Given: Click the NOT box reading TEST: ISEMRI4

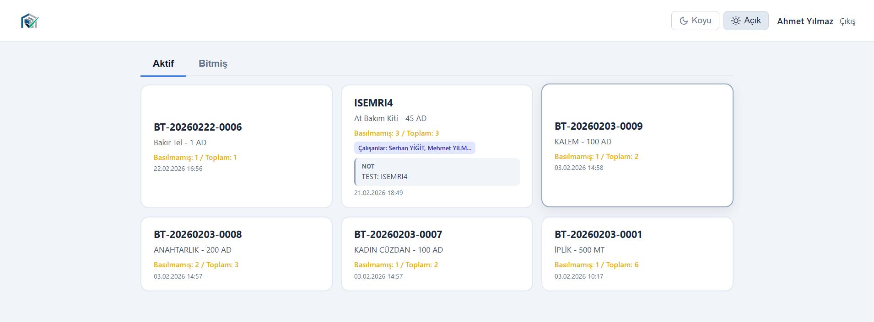Looking at the screenshot, I should [437, 172].
